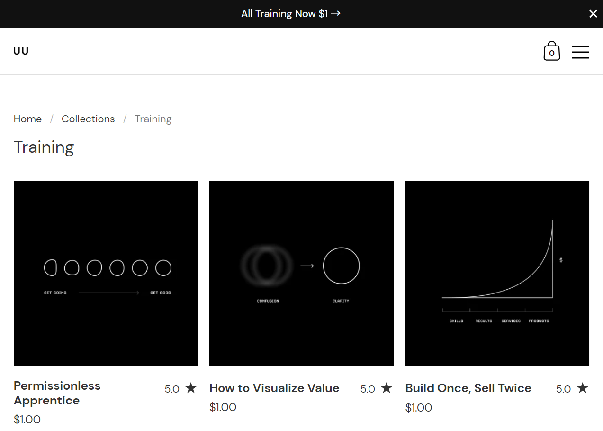The image size is (603, 431).
Task: Open the hamburger navigation menu
Action: [580, 52]
